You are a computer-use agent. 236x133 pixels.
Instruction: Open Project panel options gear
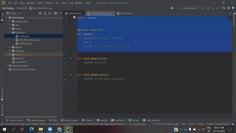[56, 13]
